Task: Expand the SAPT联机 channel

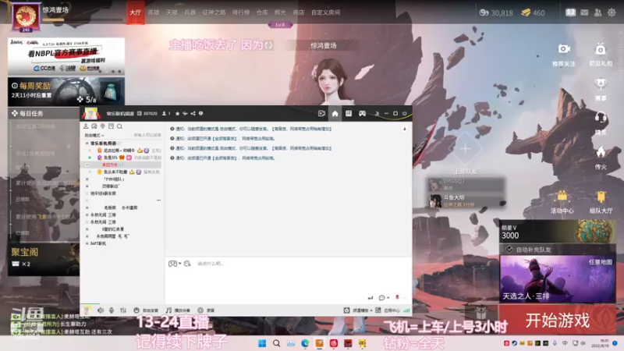Action: coord(87,243)
